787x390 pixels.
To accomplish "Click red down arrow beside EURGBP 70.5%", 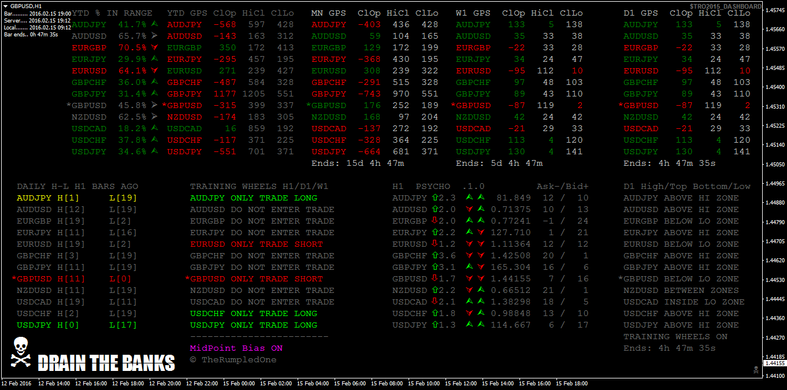I will tap(154, 48).
